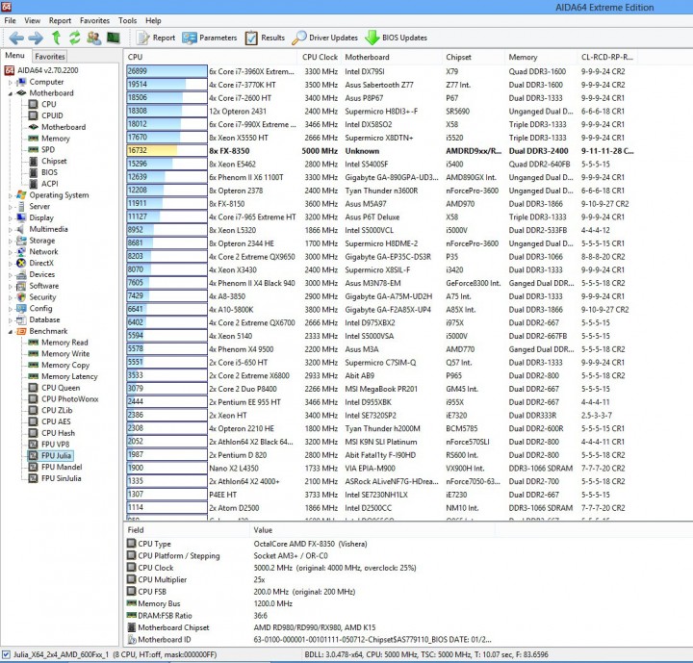Expand the Storage tree node
693x663 pixels.
(10, 241)
